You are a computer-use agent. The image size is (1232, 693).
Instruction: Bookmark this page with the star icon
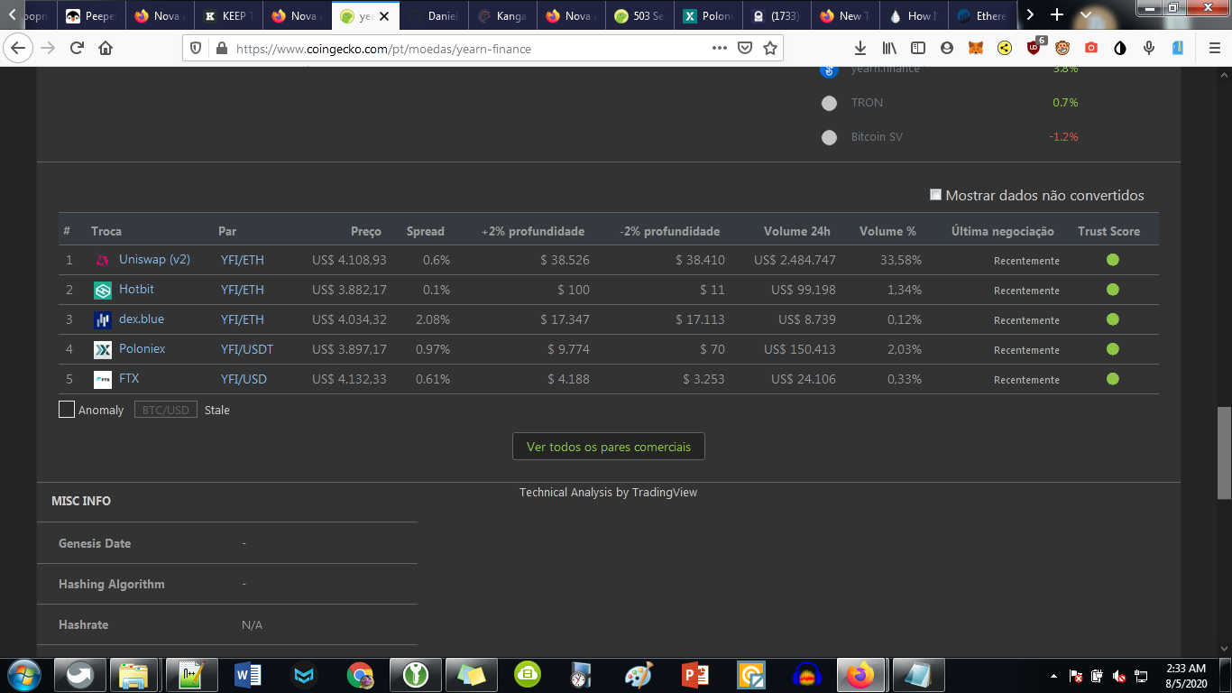[770, 49]
